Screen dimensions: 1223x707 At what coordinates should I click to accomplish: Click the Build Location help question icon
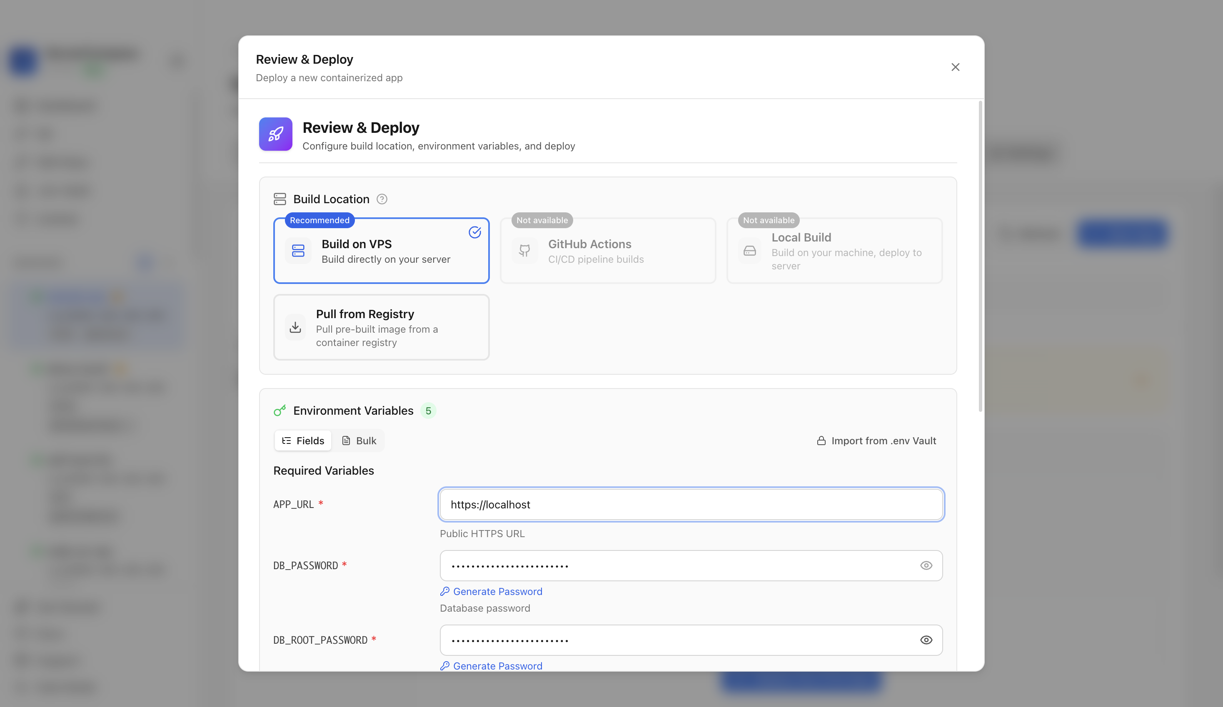click(x=382, y=199)
